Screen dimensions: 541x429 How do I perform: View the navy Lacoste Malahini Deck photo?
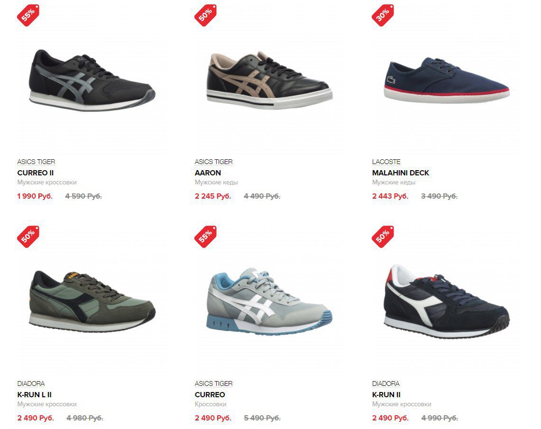447,80
